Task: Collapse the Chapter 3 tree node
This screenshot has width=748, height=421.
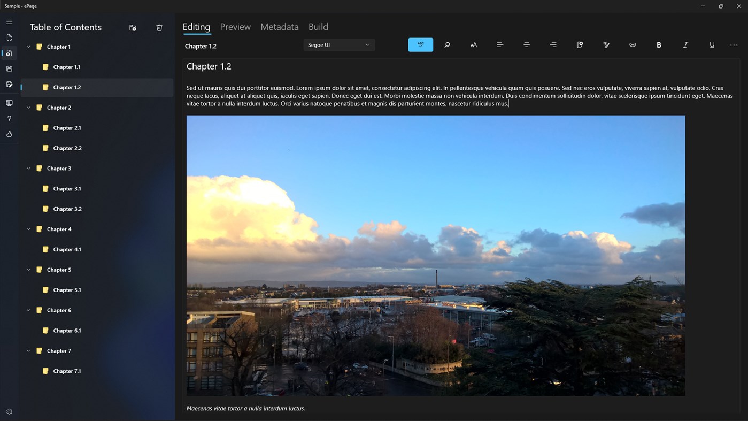Action: coord(28,168)
